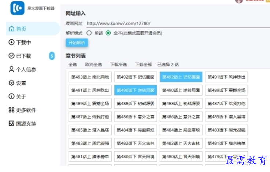Select chapter 第482话下 天火古林

point(136,143)
